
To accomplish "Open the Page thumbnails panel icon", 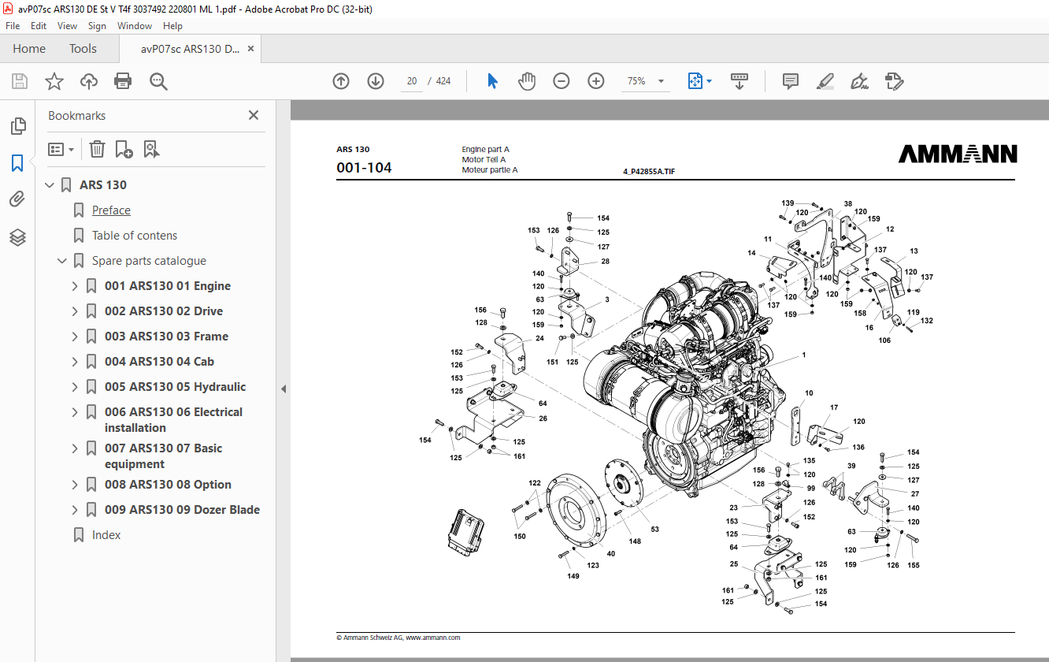I will click(x=17, y=126).
